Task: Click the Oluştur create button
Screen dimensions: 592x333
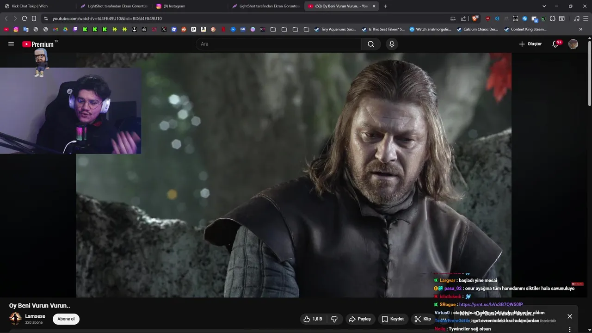Action: pyautogui.click(x=530, y=44)
